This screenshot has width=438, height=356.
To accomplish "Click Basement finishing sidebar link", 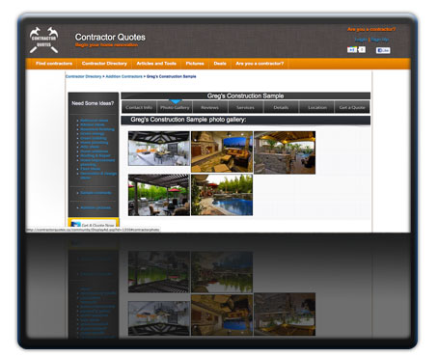I will 97,129.
